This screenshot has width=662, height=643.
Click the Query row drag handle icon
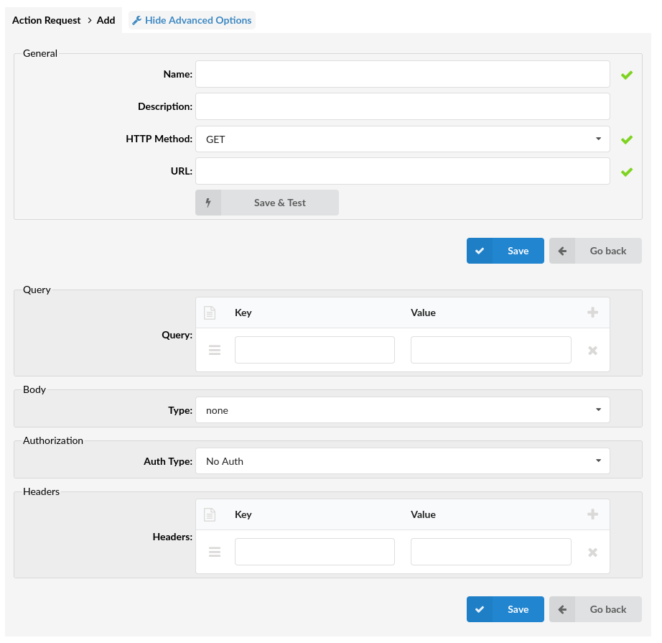coord(215,350)
